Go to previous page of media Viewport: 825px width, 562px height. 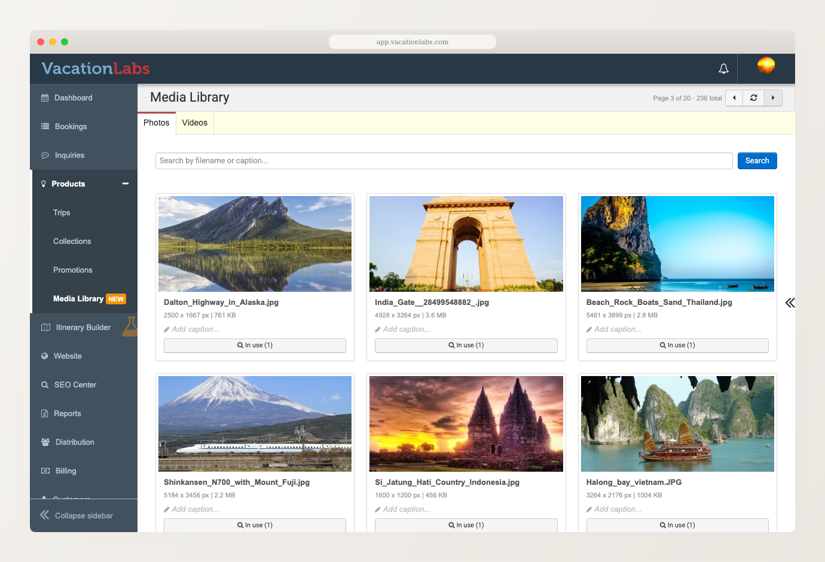coord(734,98)
